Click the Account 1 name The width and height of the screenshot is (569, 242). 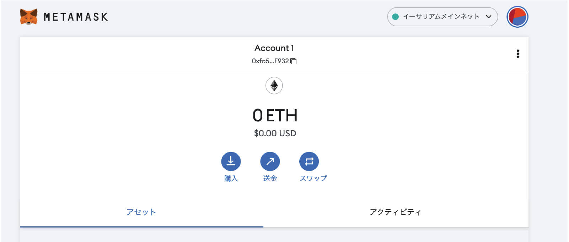[274, 48]
